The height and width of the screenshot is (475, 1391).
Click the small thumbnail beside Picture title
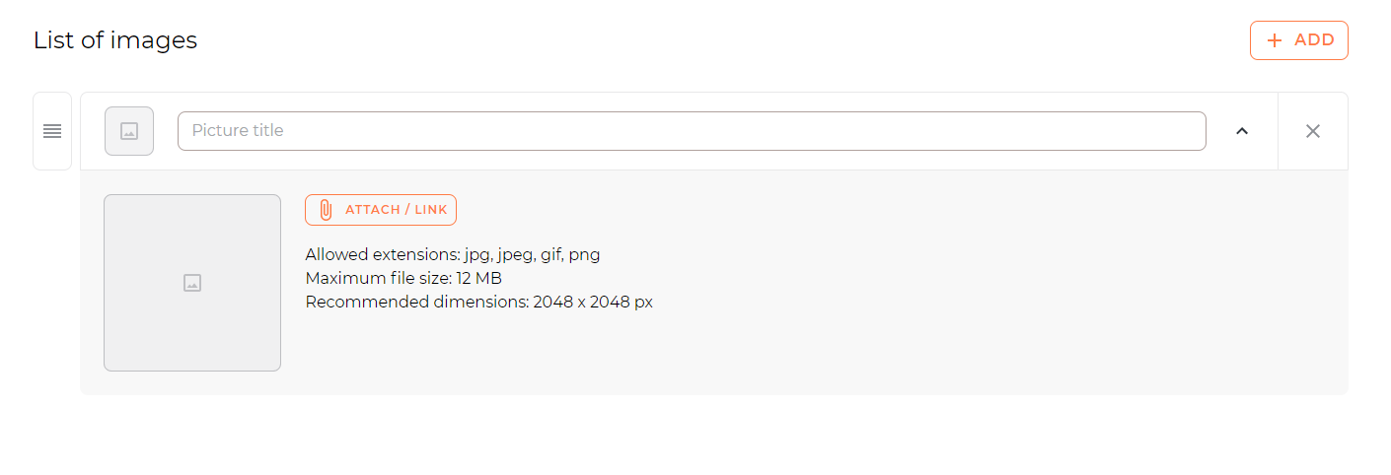click(x=129, y=131)
